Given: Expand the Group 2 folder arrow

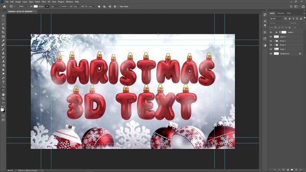Looking at the screenshot, I should [274, 45].
